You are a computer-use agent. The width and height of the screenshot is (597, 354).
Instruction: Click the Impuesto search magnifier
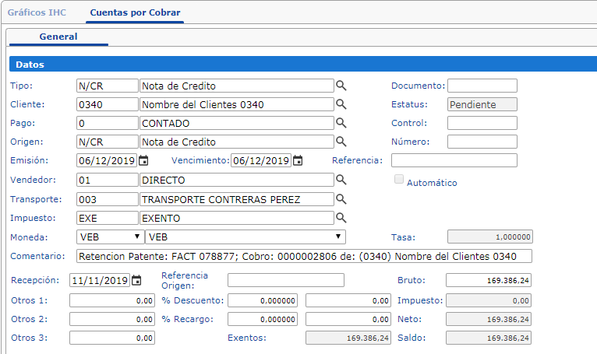tap(341, 218)
